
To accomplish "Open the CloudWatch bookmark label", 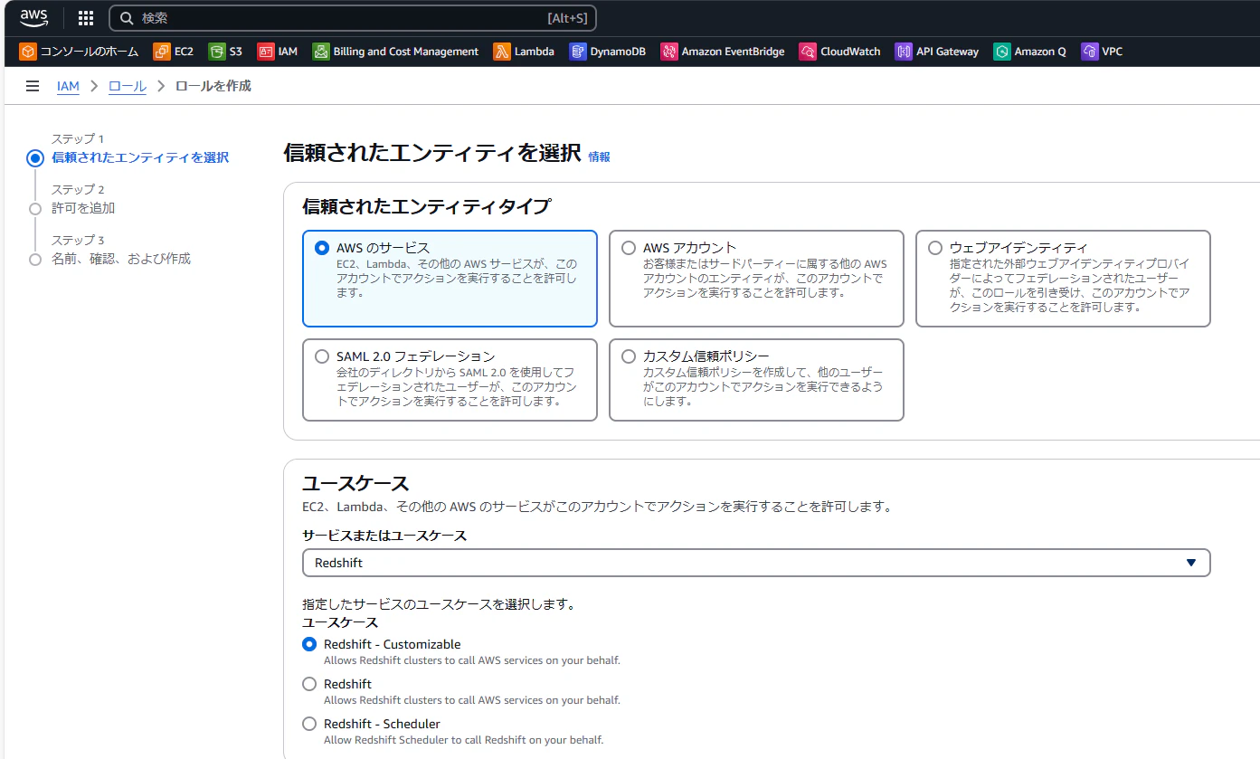I will (850, 52).
